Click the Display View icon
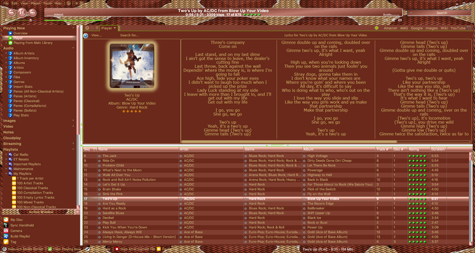The image size is (475, 253). click(88, 249)
